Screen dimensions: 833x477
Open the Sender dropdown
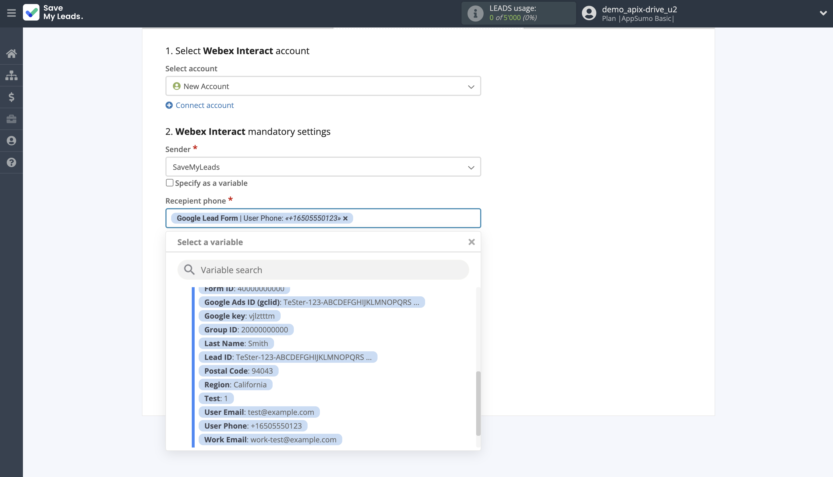click(x=323, y=167)
